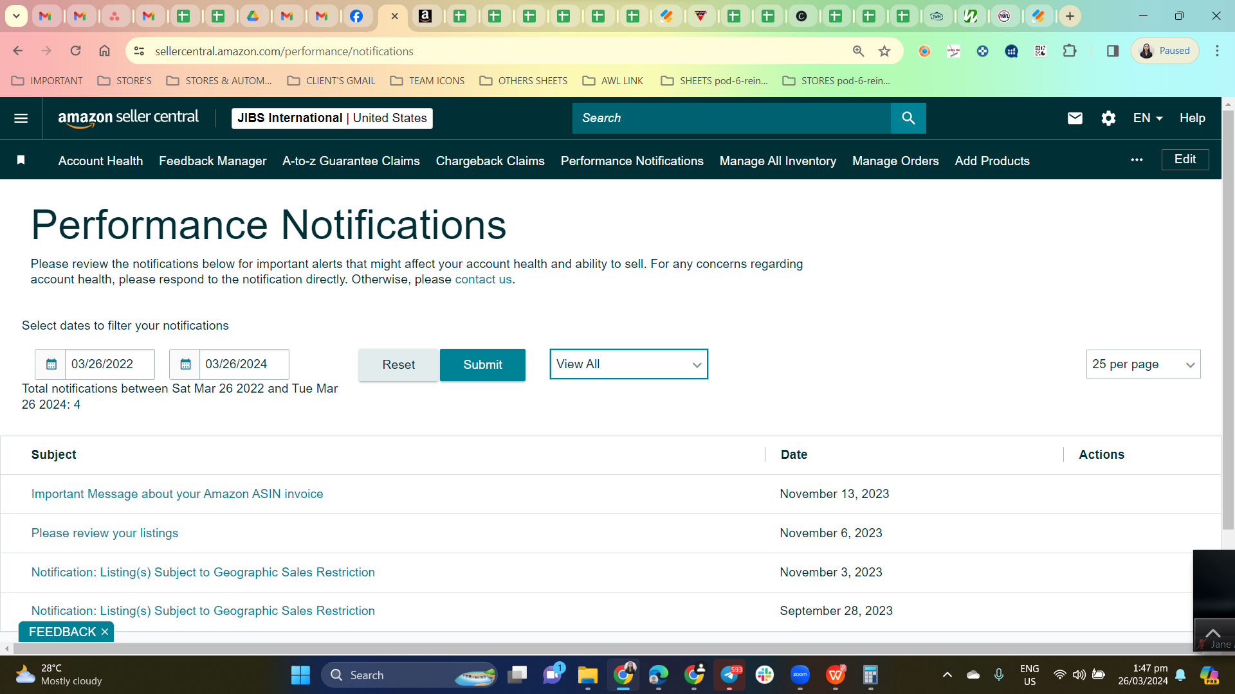Open the end date calendar picker
Screen dimensions: 1235x694
[x=185, y=364]
